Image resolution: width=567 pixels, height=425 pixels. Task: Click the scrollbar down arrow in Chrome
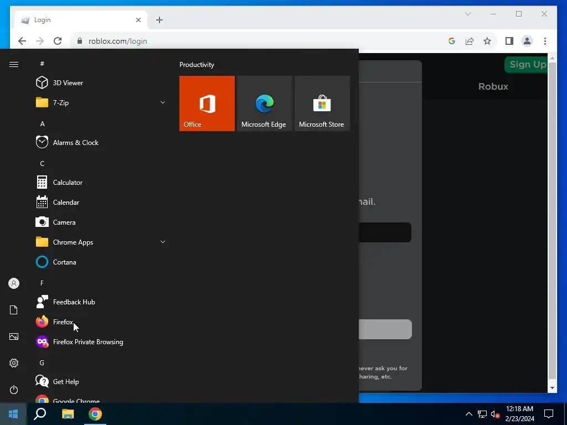click(552, 388)
